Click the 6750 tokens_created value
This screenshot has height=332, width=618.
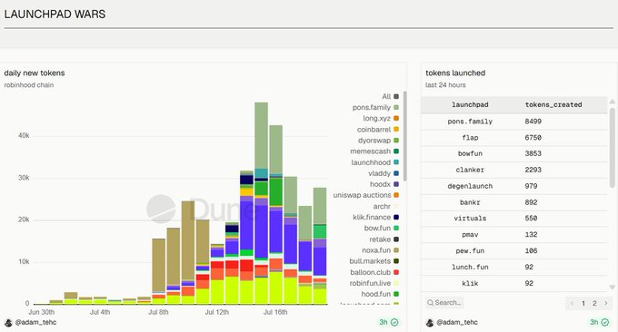click(533, 138)
